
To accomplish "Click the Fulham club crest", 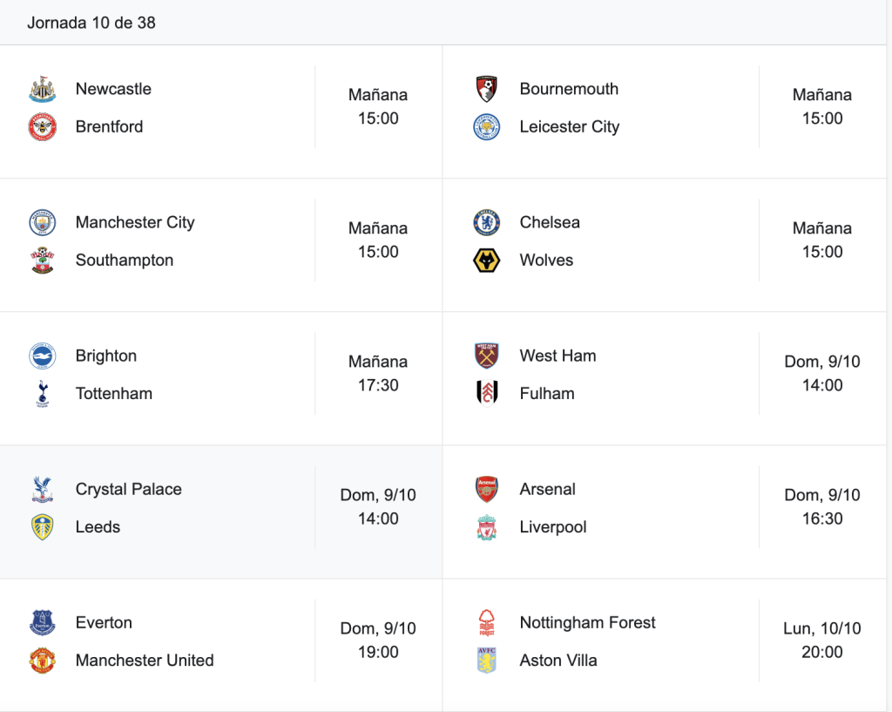I will (x=486, y=393).
